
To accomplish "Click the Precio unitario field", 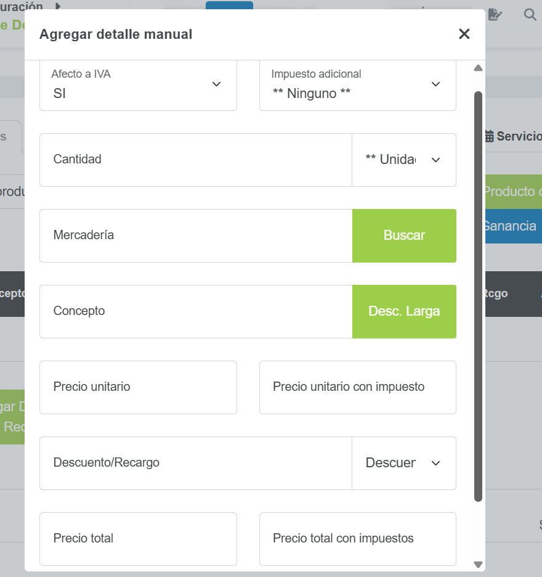I will (138, 387).
